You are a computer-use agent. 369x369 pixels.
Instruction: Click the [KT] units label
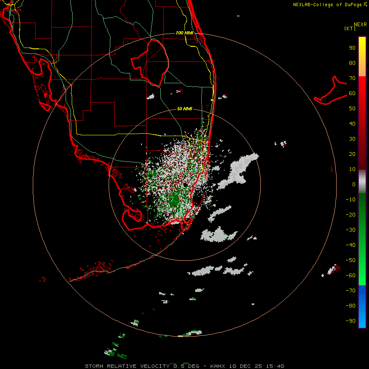click(x=350, y=28)
